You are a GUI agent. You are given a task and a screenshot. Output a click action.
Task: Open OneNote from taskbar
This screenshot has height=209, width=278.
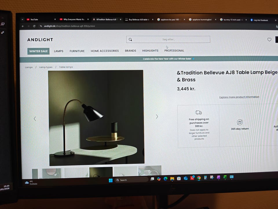[x=218, y=177]
